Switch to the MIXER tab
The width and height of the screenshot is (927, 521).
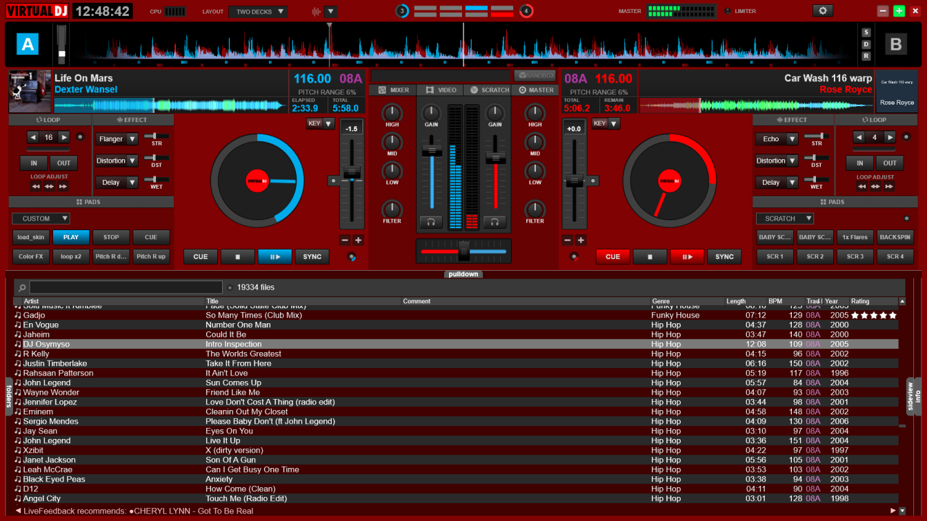coord(393,90)
